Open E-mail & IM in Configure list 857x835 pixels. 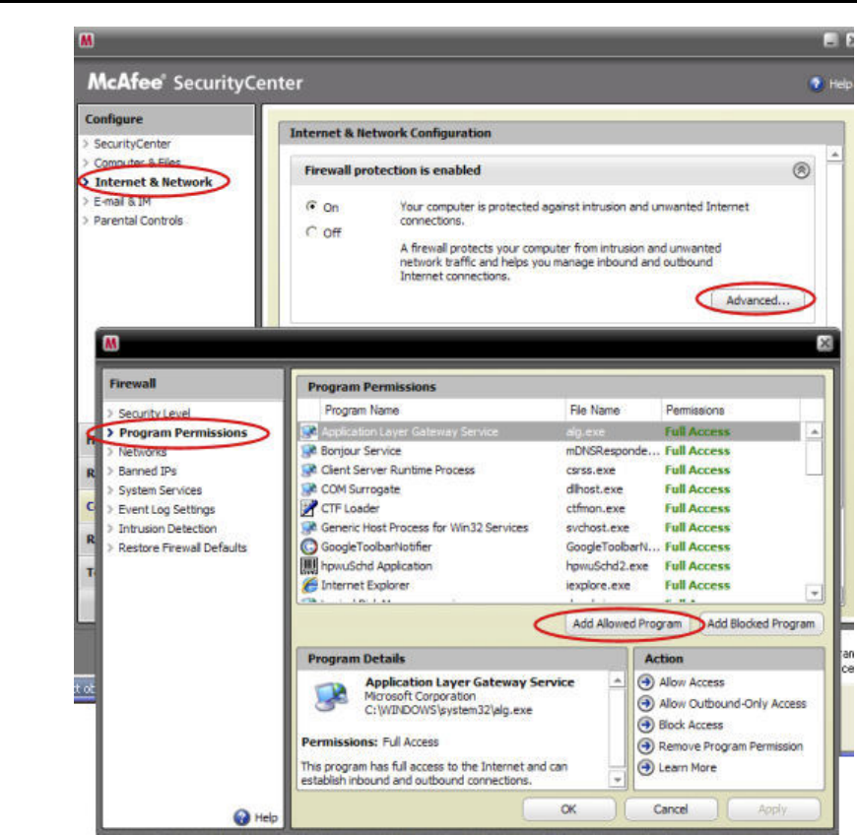tap(122, 202)
